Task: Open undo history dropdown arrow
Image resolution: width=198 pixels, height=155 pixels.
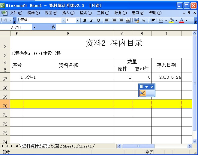Action: coord(10,20)
